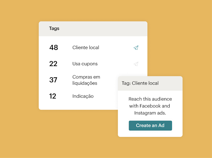The image size is (212, 158).
Task: Click the teal send icon beside Cliente local
Action: point(136,48)
